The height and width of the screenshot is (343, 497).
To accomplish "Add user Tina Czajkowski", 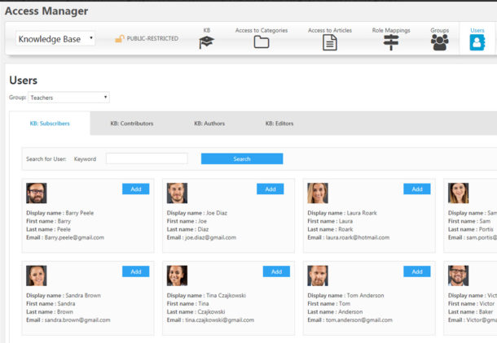I will click(276, 271).
